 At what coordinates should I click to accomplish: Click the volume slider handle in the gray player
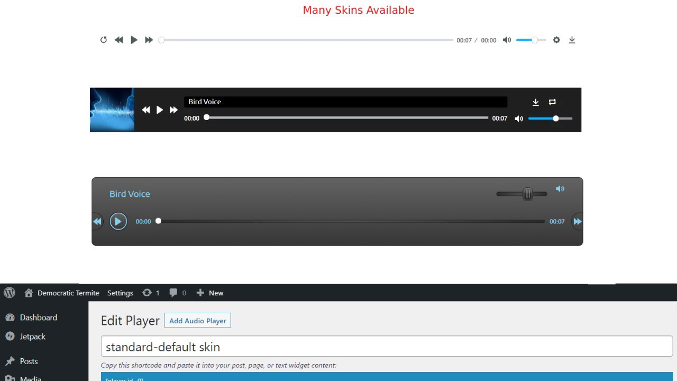[527, 194]
